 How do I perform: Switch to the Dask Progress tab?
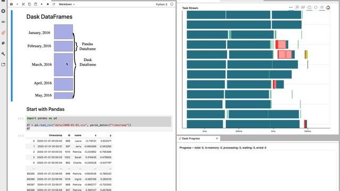click(191, 138)
